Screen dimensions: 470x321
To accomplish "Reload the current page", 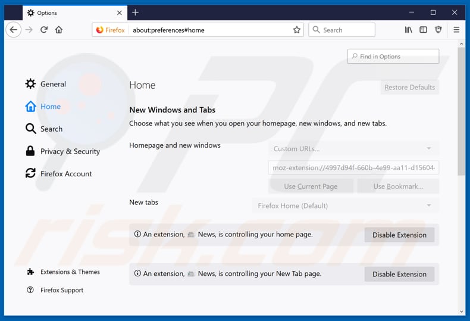I will pyautogui.click(x=44, y=30).
